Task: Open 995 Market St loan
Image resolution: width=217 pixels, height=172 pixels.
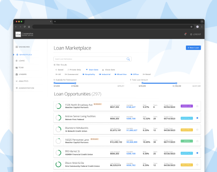Action: [127, 153]
